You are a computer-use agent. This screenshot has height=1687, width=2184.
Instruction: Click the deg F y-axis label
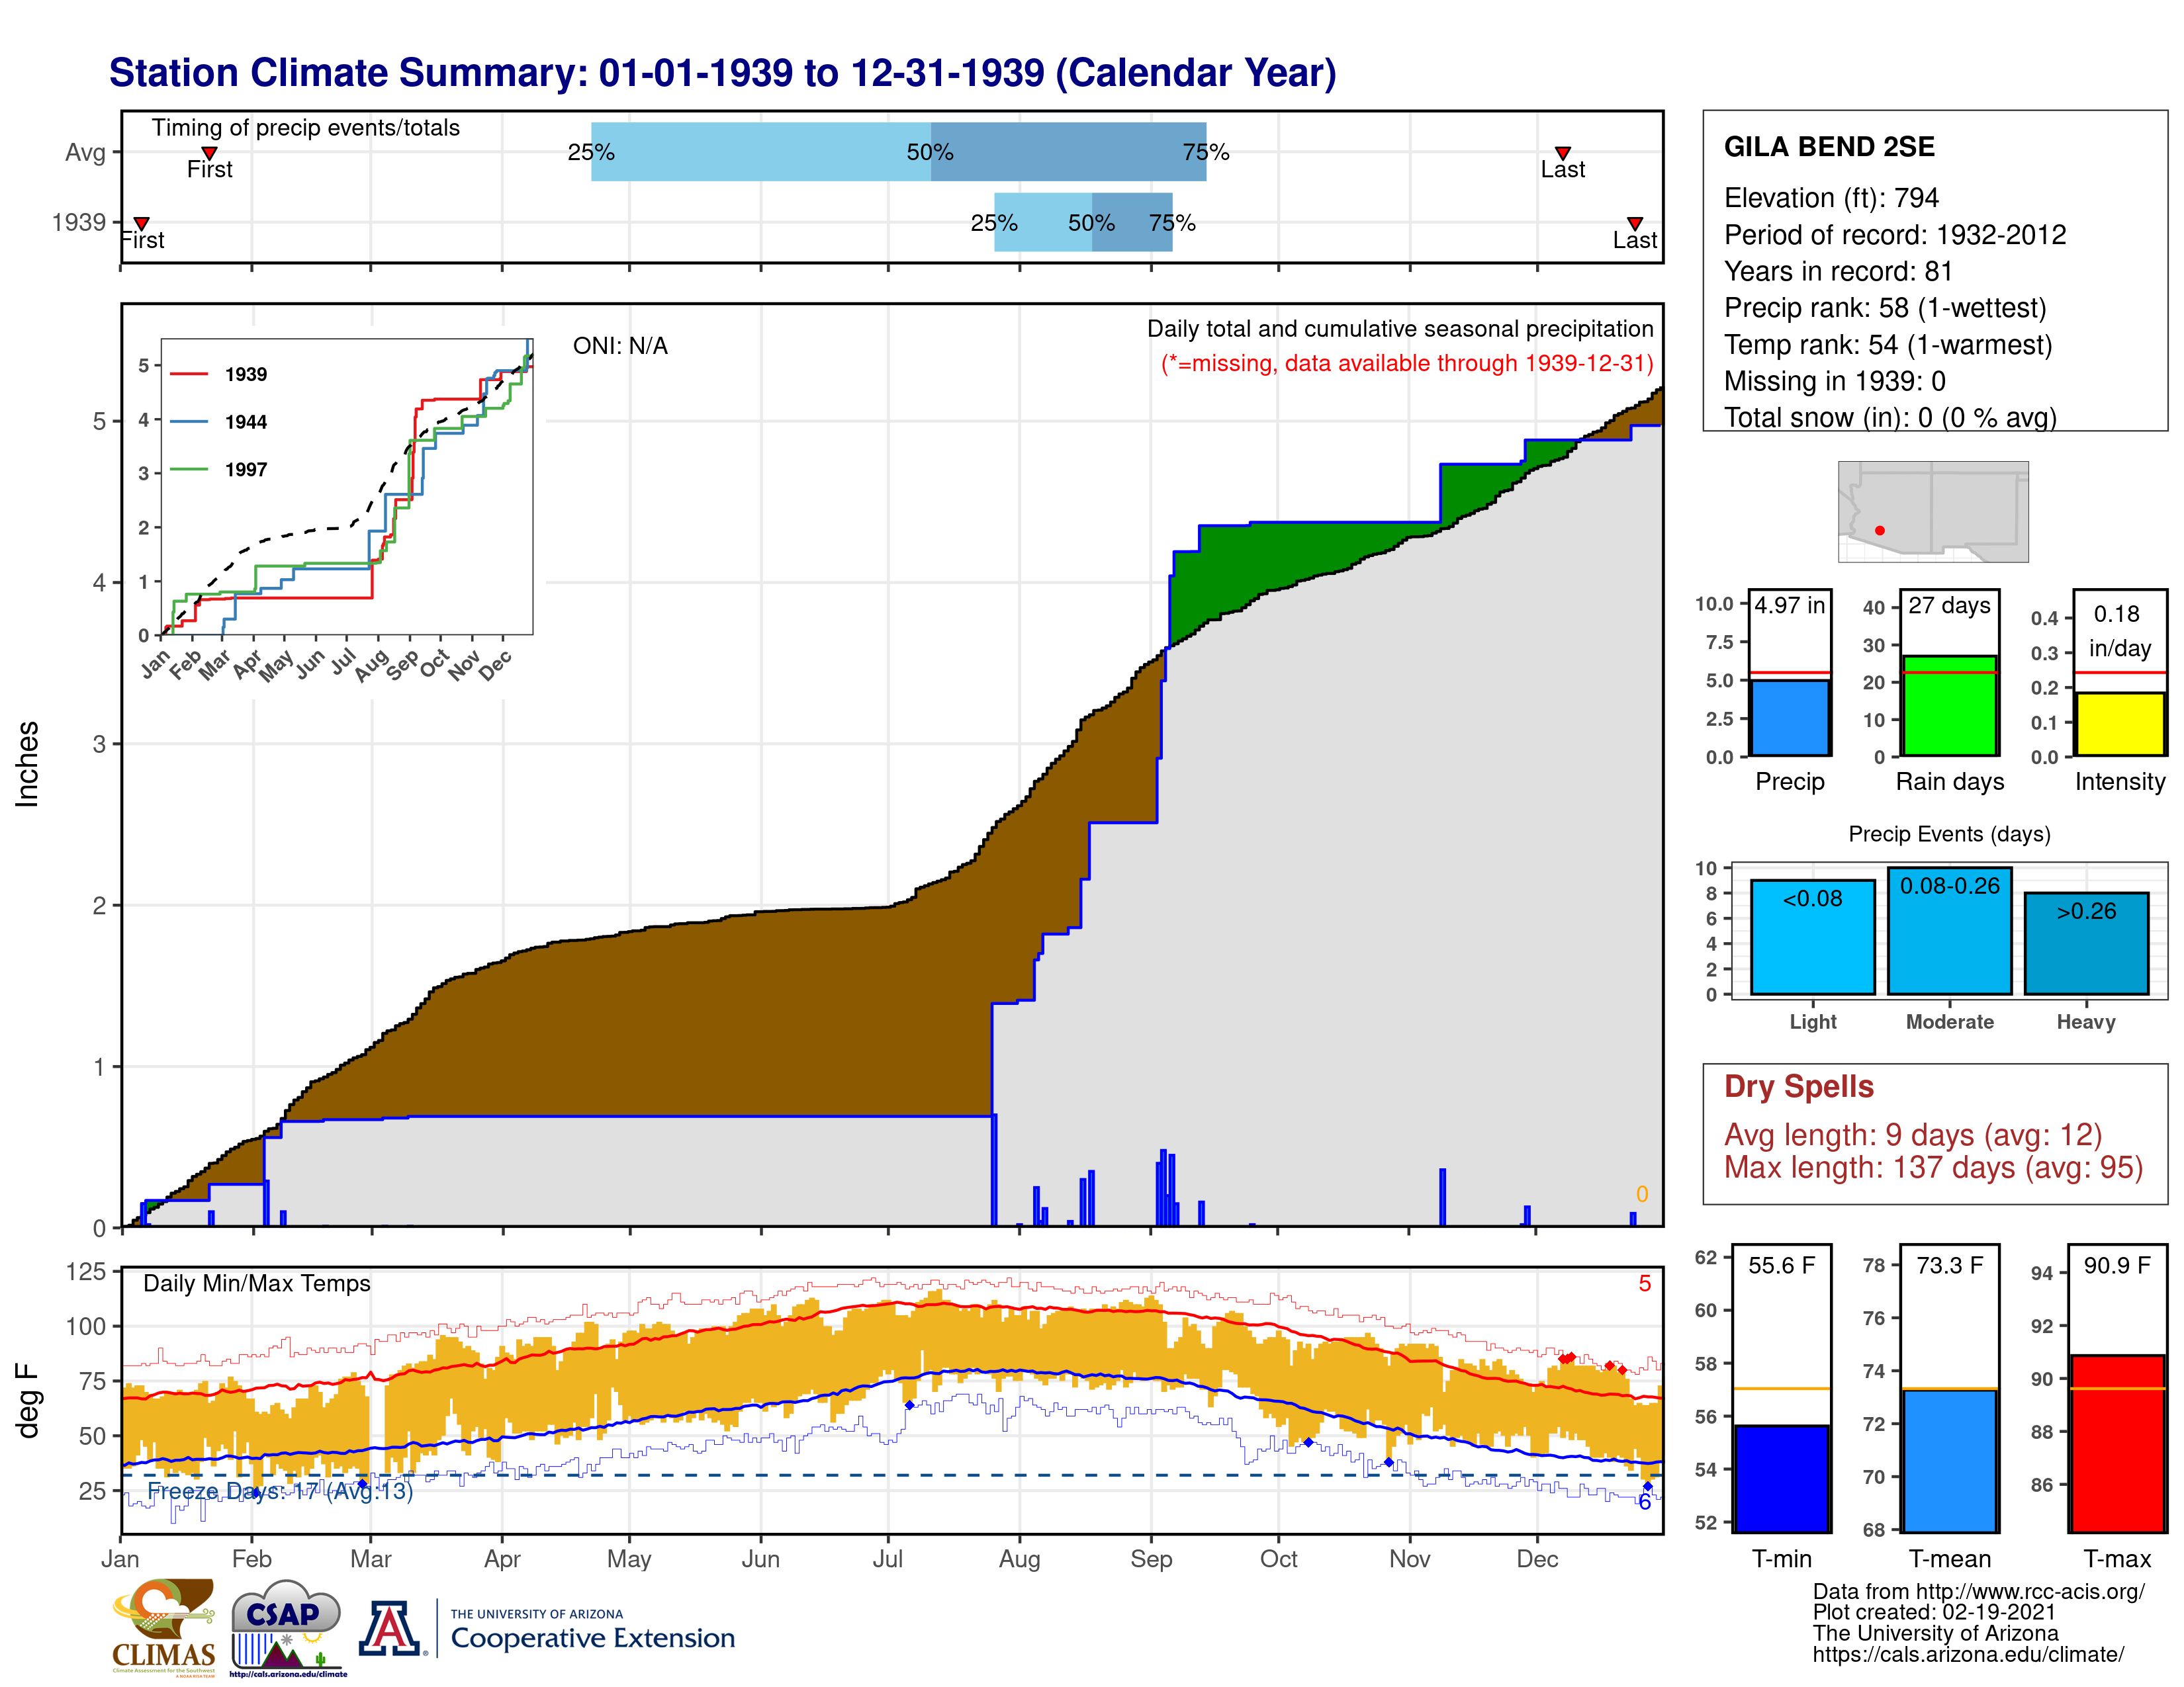[x=27, y=1400]
